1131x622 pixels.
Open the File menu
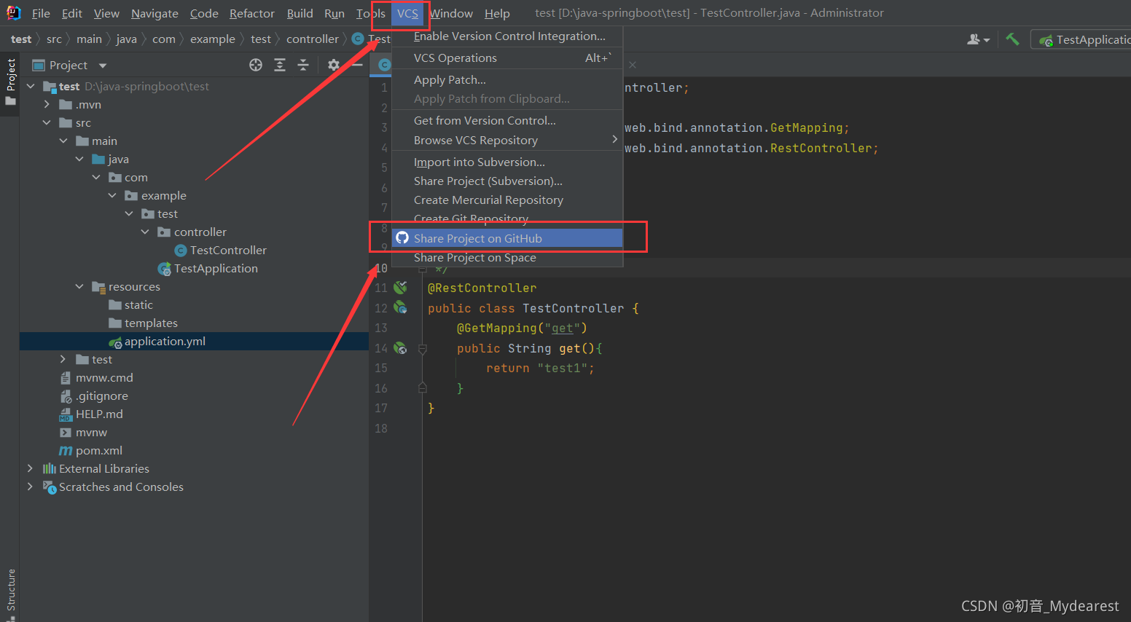click(41, 13)
